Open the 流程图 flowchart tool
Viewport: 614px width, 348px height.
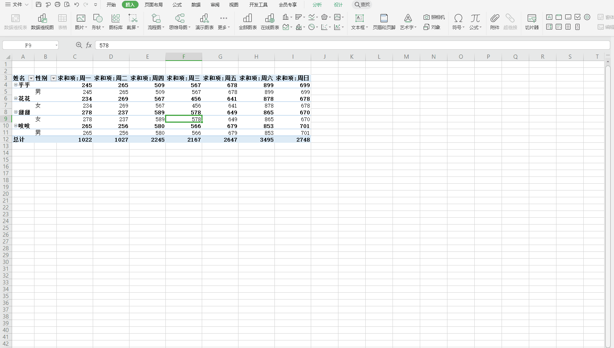[156, 22]
